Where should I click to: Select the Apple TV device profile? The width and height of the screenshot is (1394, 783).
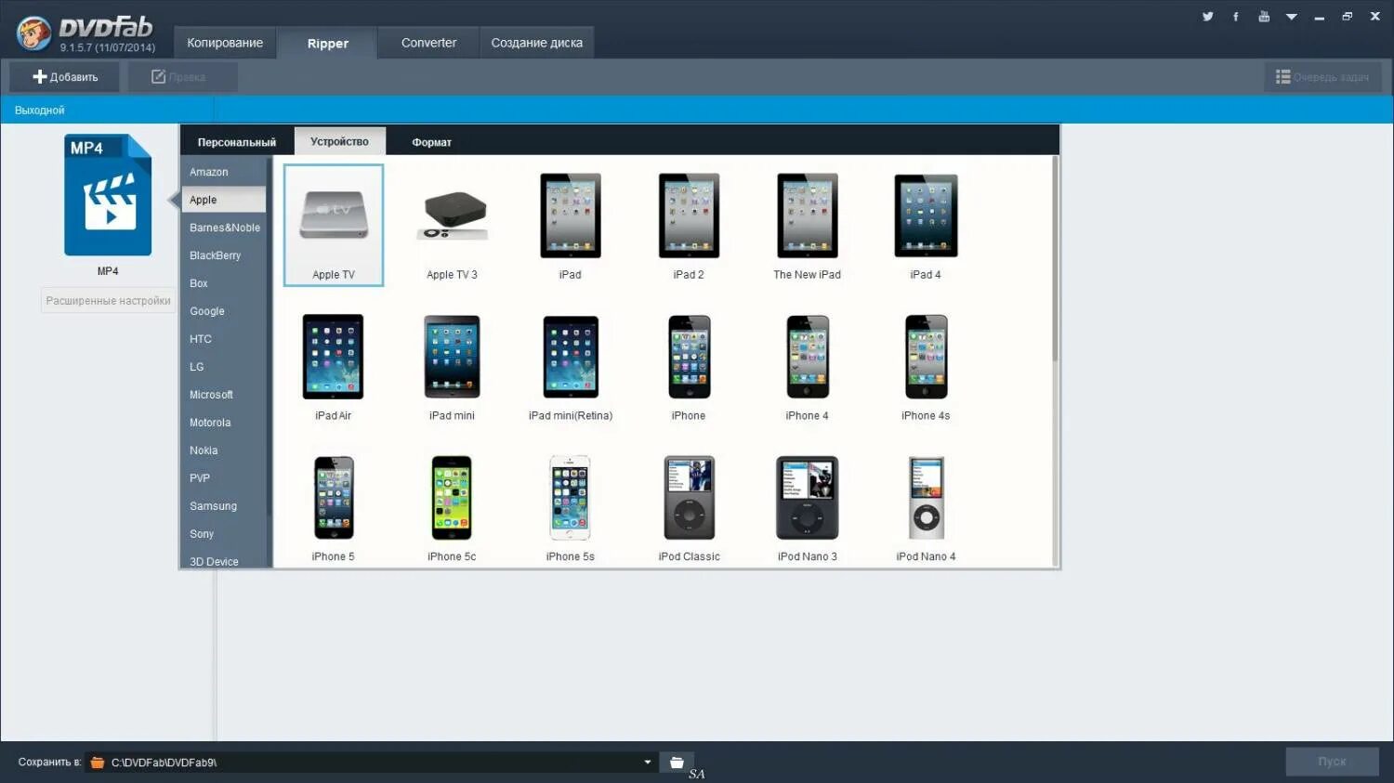coord(333,225)
